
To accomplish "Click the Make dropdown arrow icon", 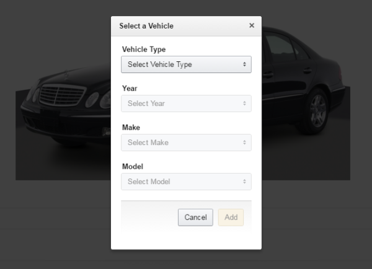I will [244, 143].
